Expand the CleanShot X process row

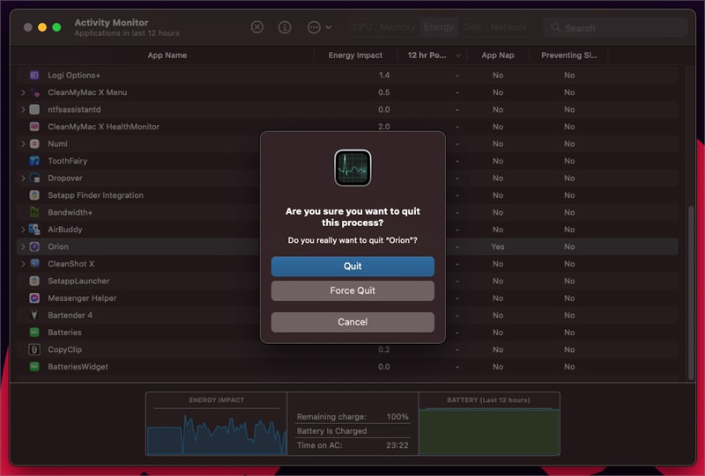click(23, 264)
